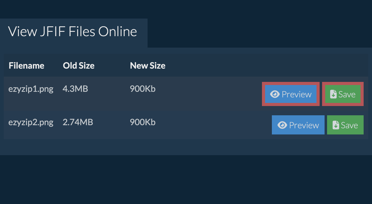Save the ezyzip2.png file
This screenshot has height=204, width=372.
[x=345, y=125]
